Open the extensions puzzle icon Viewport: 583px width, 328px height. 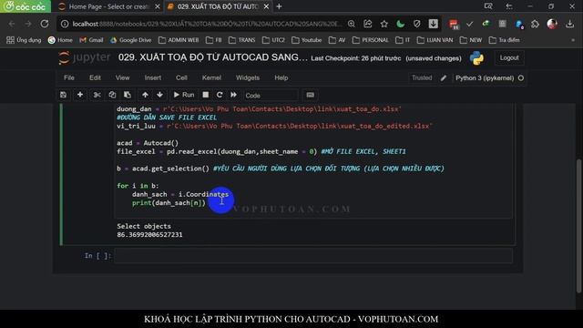coord(535,24)
